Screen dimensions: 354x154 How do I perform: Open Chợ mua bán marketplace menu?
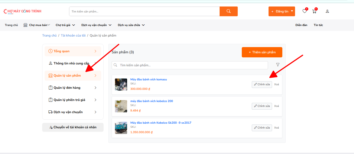click(37, 25)
